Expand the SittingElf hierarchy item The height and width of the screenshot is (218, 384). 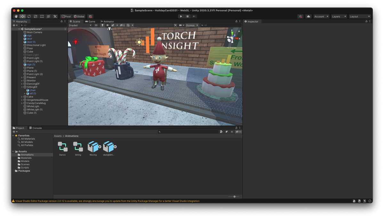22,87
